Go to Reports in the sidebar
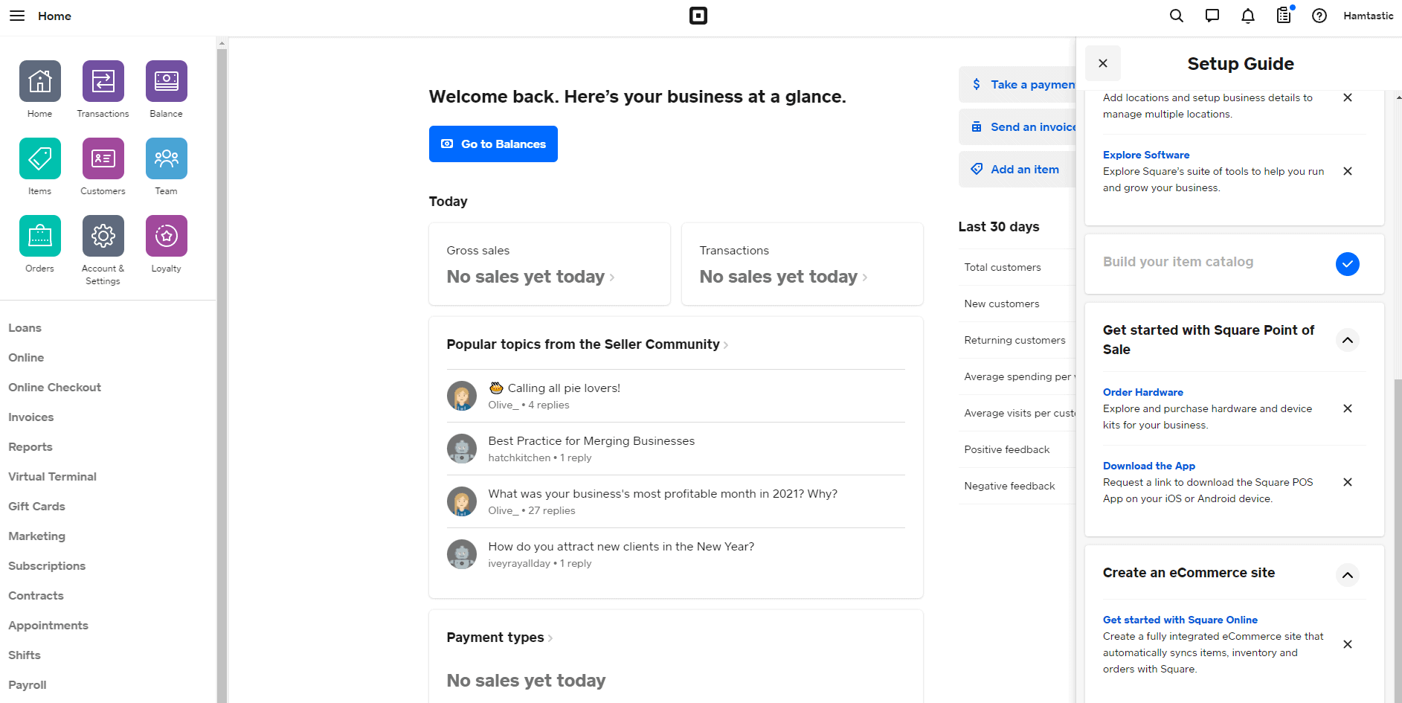The height and width of the screenshot is (703, 1402). (30, 446)
